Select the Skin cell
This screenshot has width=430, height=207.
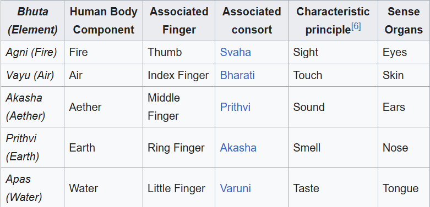404,75
